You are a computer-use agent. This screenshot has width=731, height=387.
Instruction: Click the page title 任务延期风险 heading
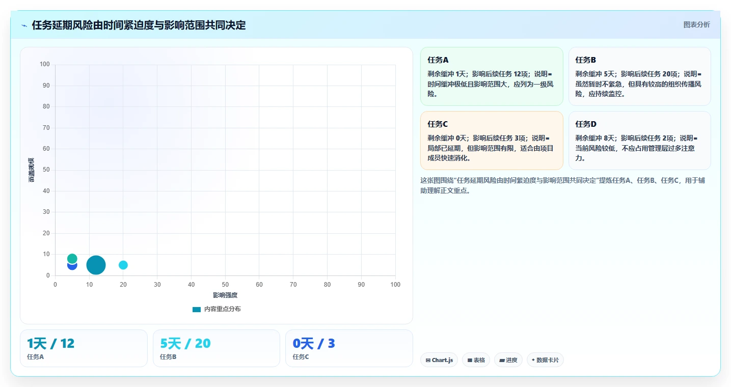click(139, 25)
